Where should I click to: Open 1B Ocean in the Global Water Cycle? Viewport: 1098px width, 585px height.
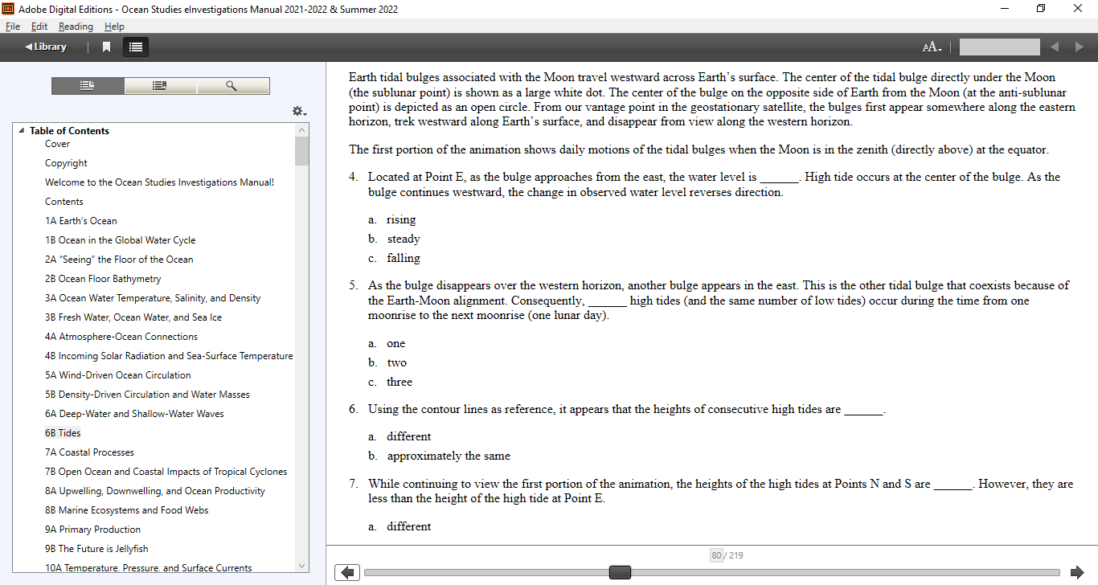(121, 240)
